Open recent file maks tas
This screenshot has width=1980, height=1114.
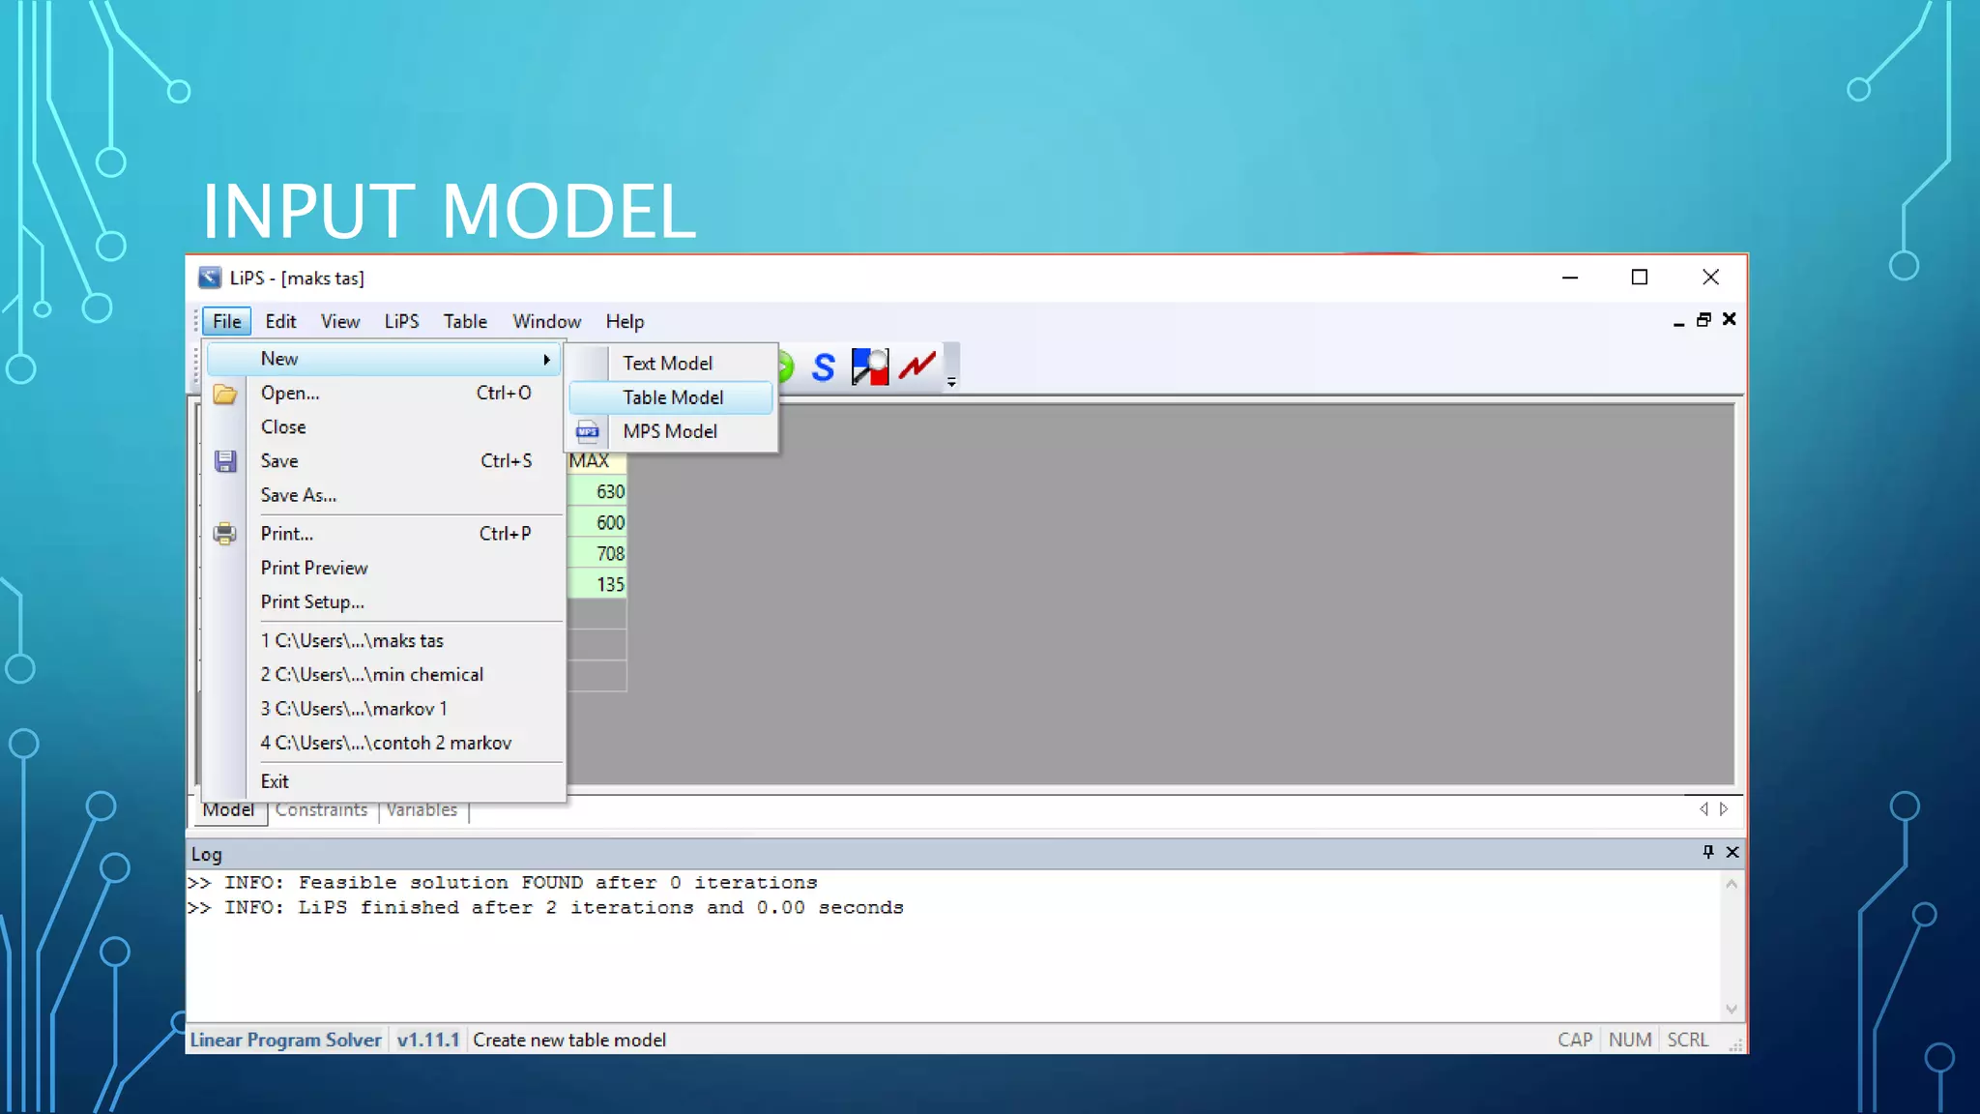click(x=386, y=640)
